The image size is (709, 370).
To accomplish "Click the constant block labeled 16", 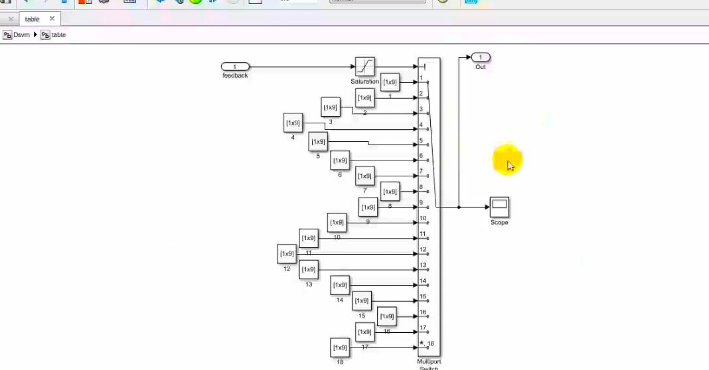I will 386,316.
